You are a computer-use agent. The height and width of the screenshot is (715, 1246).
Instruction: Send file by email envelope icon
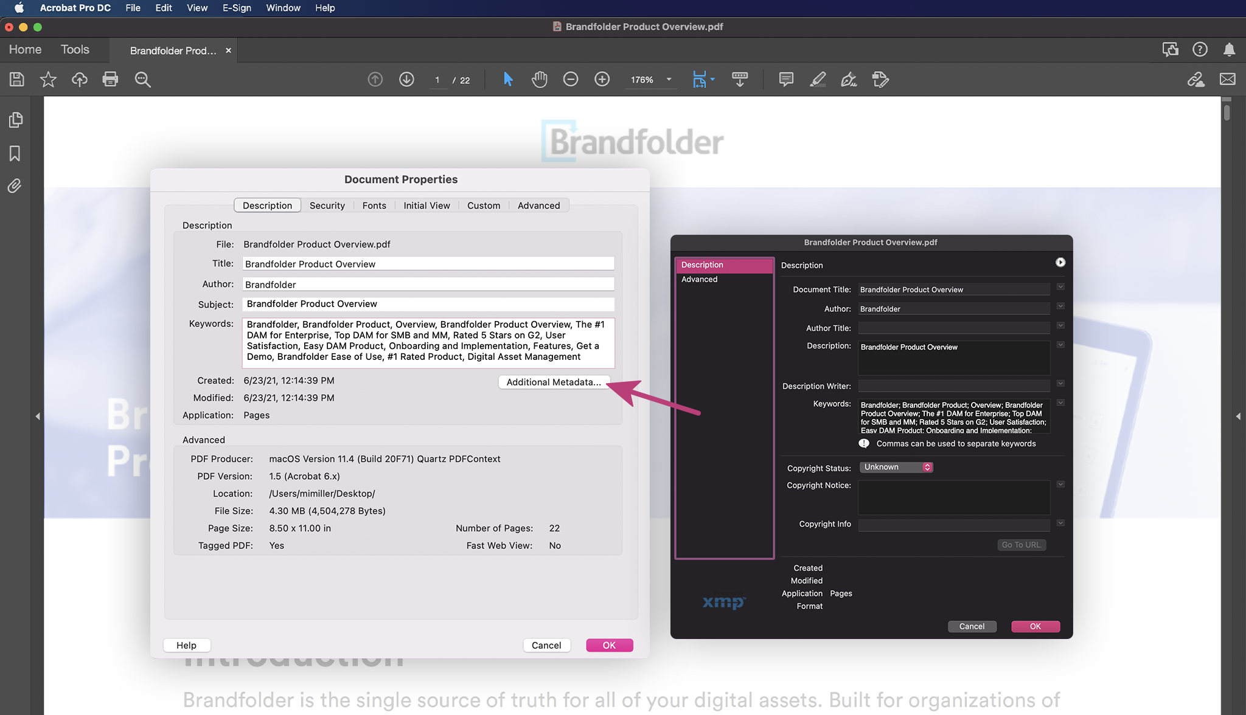tap(1228, 79)
